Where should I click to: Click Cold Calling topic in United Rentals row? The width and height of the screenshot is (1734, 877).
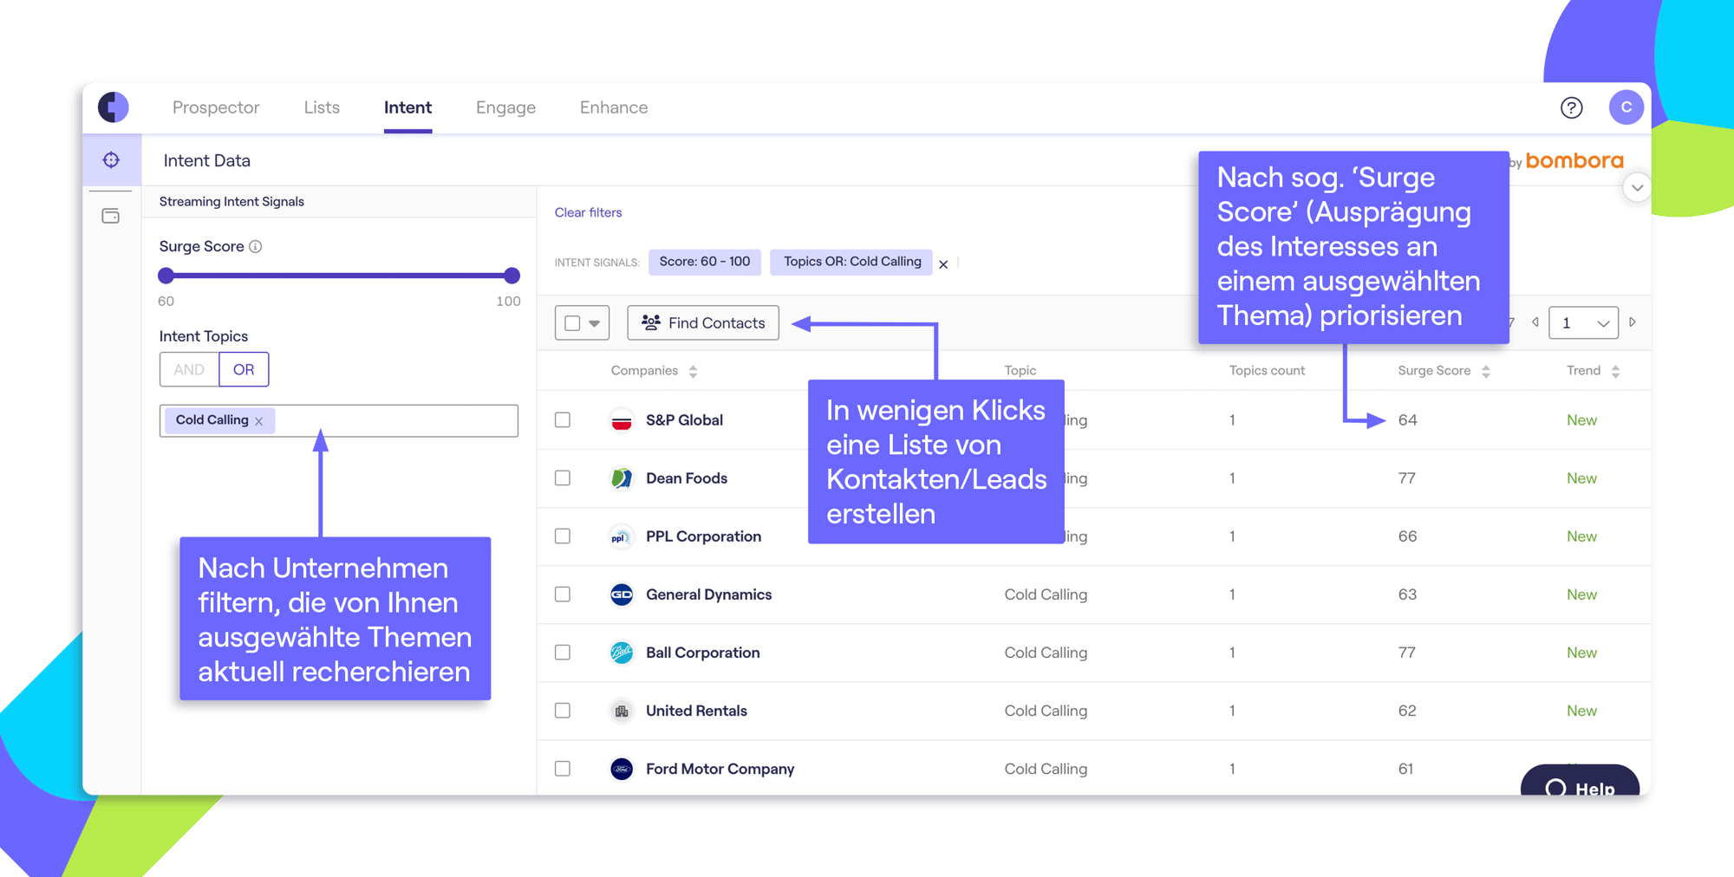pos(1046,711)
